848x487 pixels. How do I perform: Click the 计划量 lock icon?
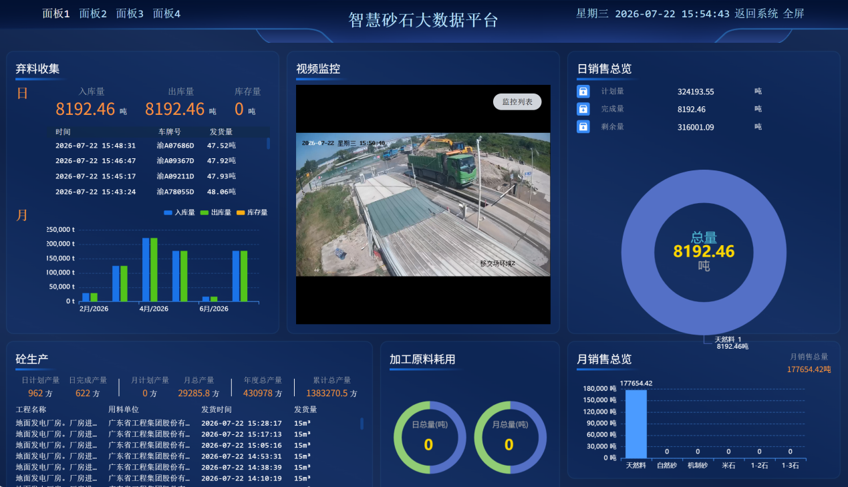click(x=583, y=92)
